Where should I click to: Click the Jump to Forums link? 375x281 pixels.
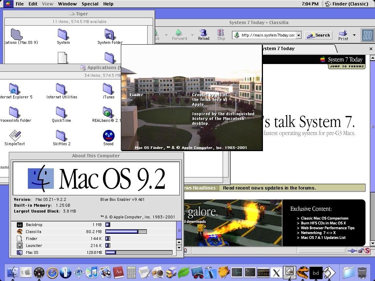point(347,67)
